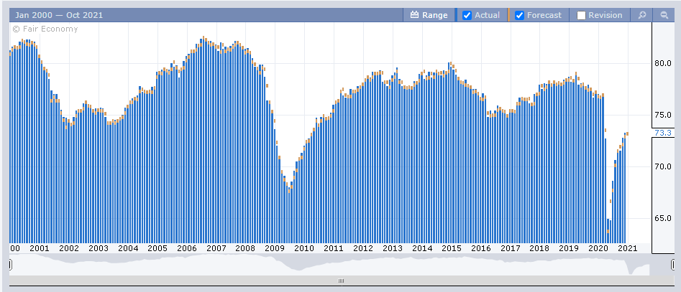
Task: Click the 2007 year label
Action: [216, 249]
